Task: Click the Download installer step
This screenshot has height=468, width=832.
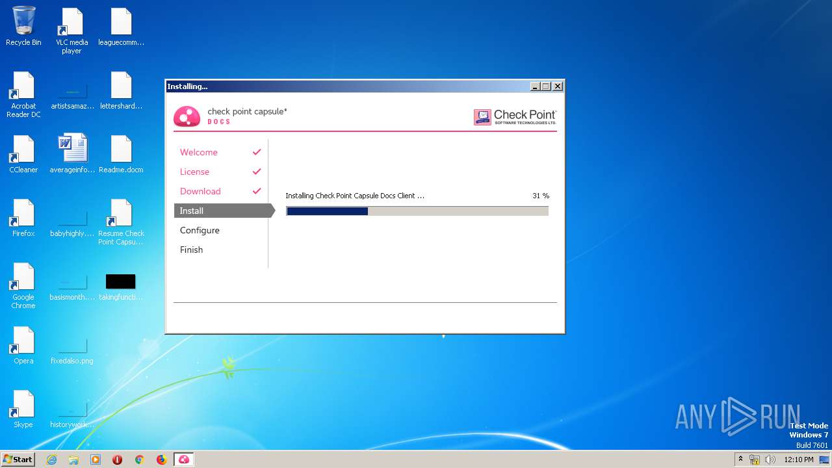Action: [x=200, y=191]
